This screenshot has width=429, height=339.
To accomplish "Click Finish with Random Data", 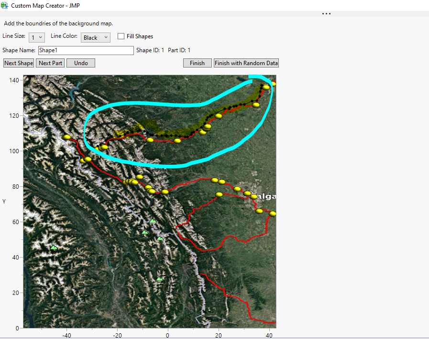I will point(246,63).
